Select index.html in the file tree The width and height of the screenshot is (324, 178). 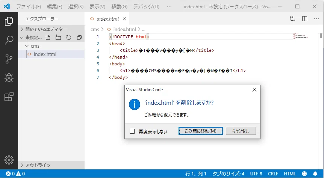click(x=51, y=54)
